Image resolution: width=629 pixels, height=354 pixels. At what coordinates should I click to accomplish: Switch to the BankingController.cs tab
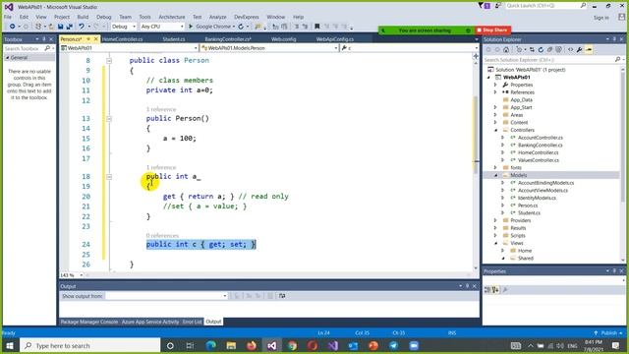[x=228, y=39]
